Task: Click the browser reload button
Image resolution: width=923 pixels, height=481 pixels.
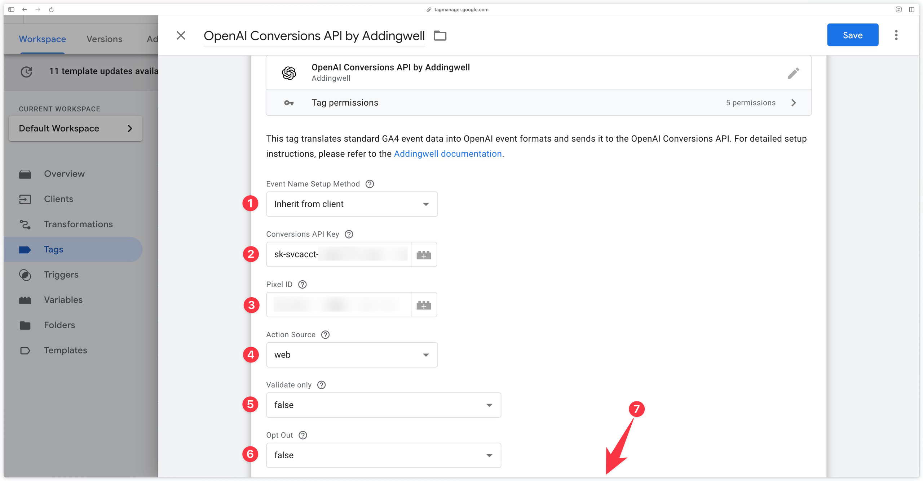Action: tap(51, 9)
